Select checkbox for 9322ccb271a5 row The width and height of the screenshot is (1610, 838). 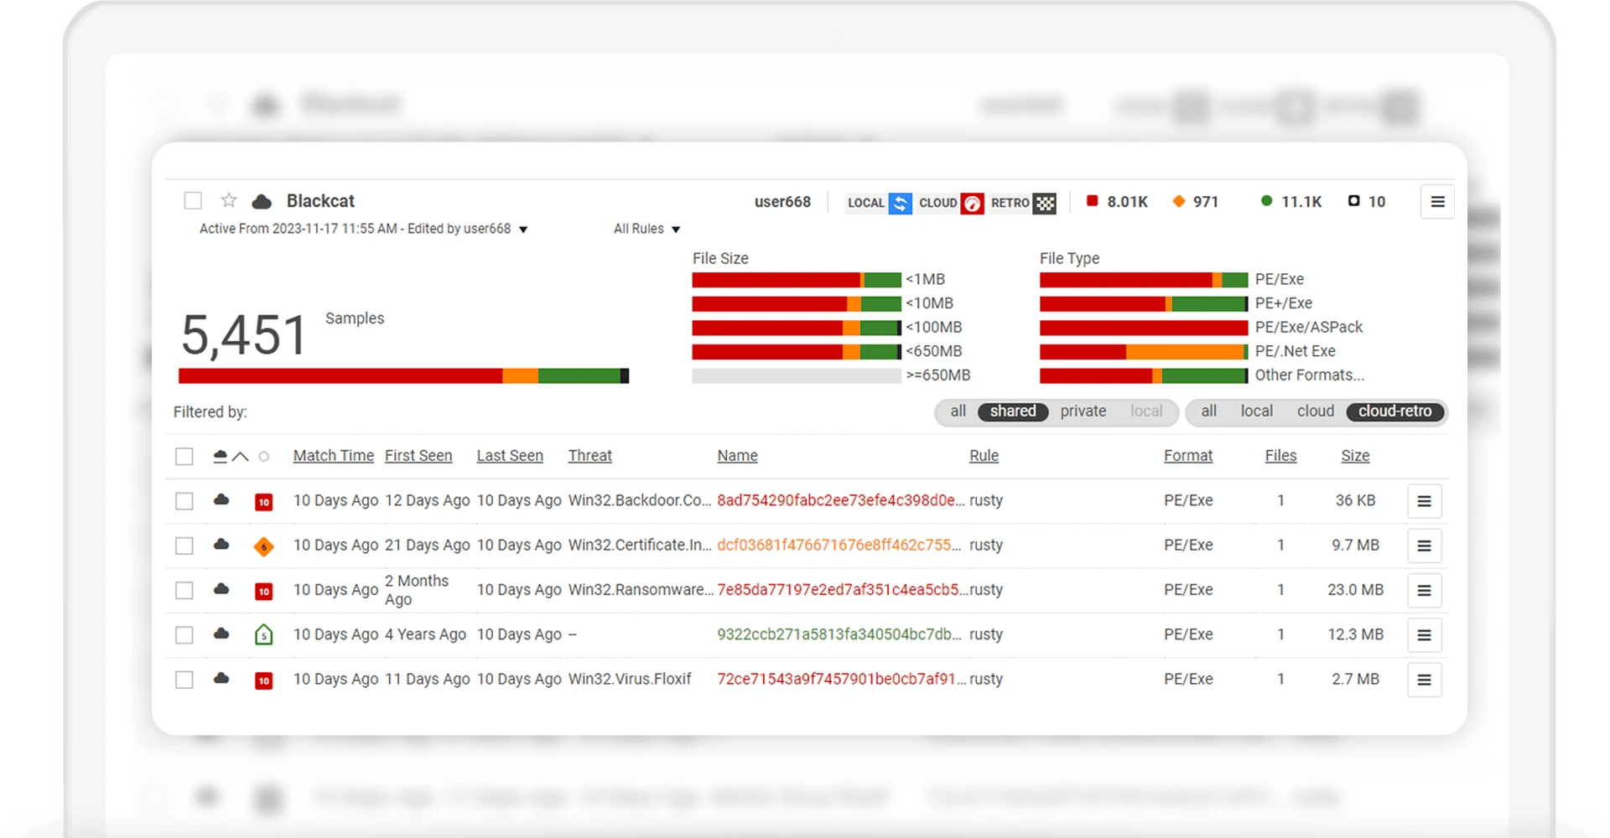[184, 635]
